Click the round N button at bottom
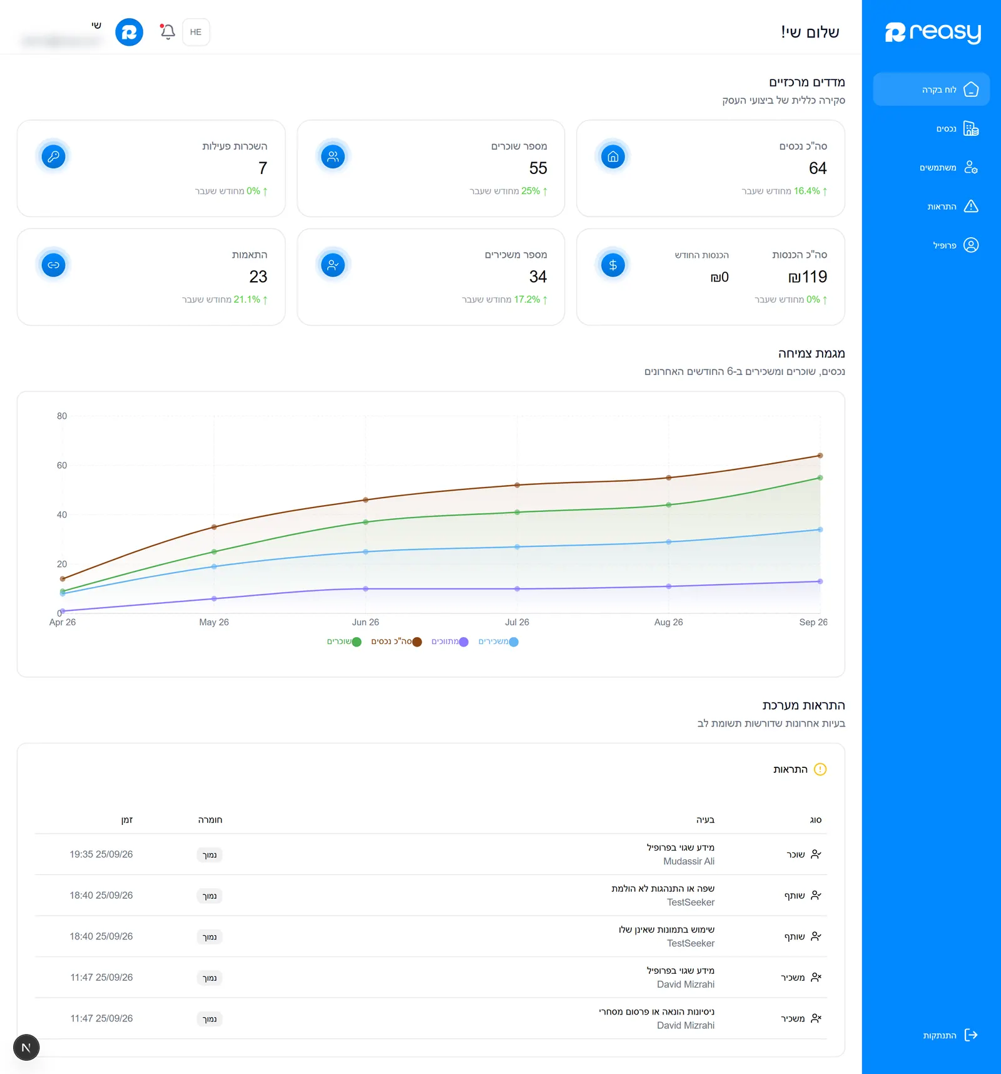The image size is (1001, 1074). [x=26, y=1048]
